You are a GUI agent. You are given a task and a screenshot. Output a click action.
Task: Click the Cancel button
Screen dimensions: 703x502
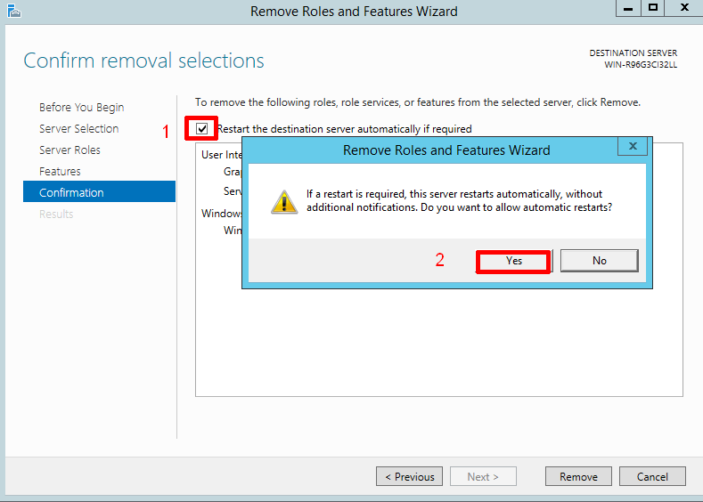coord(652,476)
